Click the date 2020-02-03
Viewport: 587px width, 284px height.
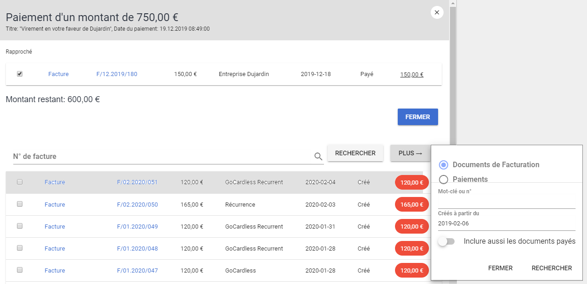320,205
